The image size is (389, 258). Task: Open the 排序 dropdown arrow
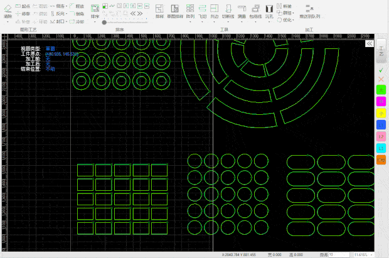[95, 22]
